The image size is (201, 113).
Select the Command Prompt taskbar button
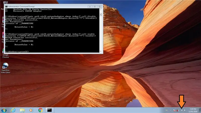coord(49,110)
